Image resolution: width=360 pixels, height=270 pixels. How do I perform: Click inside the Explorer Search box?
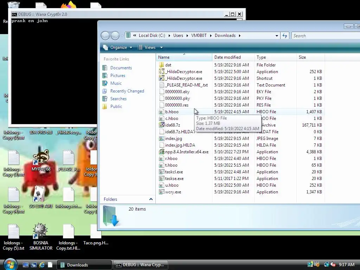326,36
